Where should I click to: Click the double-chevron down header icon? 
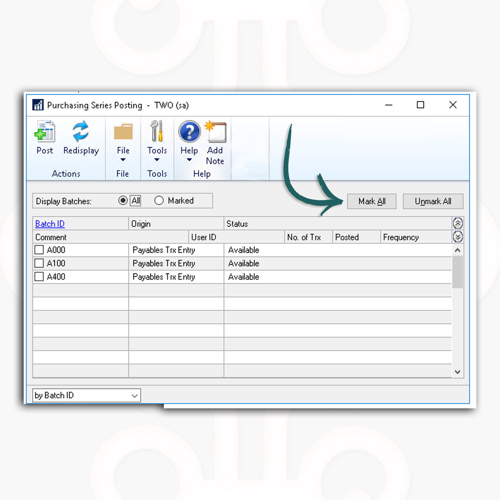pyautogui.click(x=458, y=237)
